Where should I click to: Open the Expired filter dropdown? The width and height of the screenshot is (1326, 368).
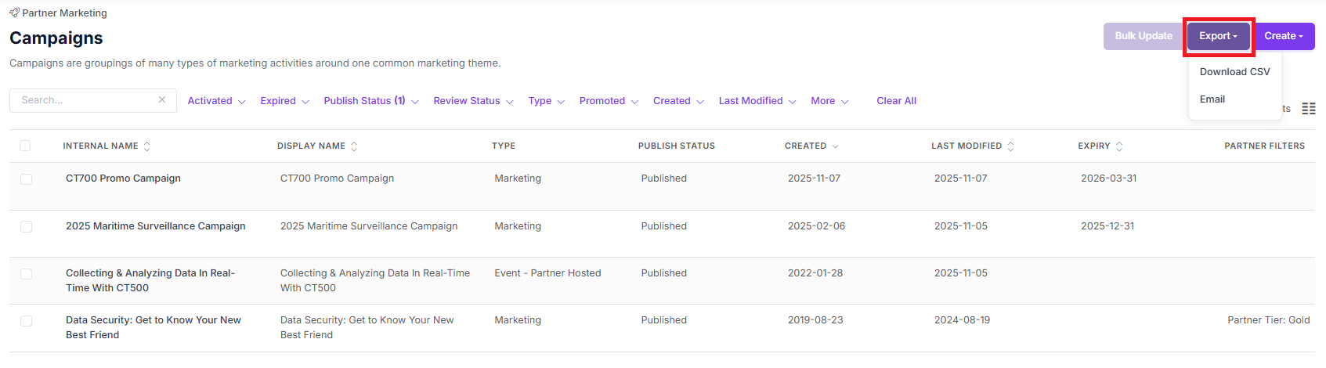(x=284, y=101)
